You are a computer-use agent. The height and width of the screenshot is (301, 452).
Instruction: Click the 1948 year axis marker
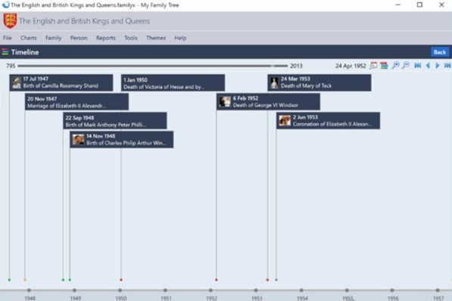pos(29,290)
